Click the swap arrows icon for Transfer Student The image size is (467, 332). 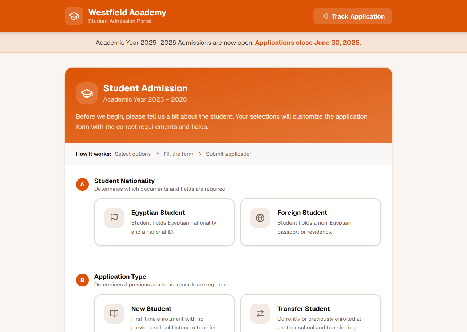[x=260, y=313]
